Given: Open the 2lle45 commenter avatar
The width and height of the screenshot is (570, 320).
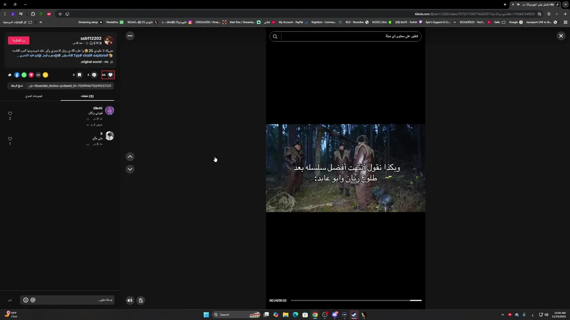Looking at the screenshot, I should pos(110,111).
